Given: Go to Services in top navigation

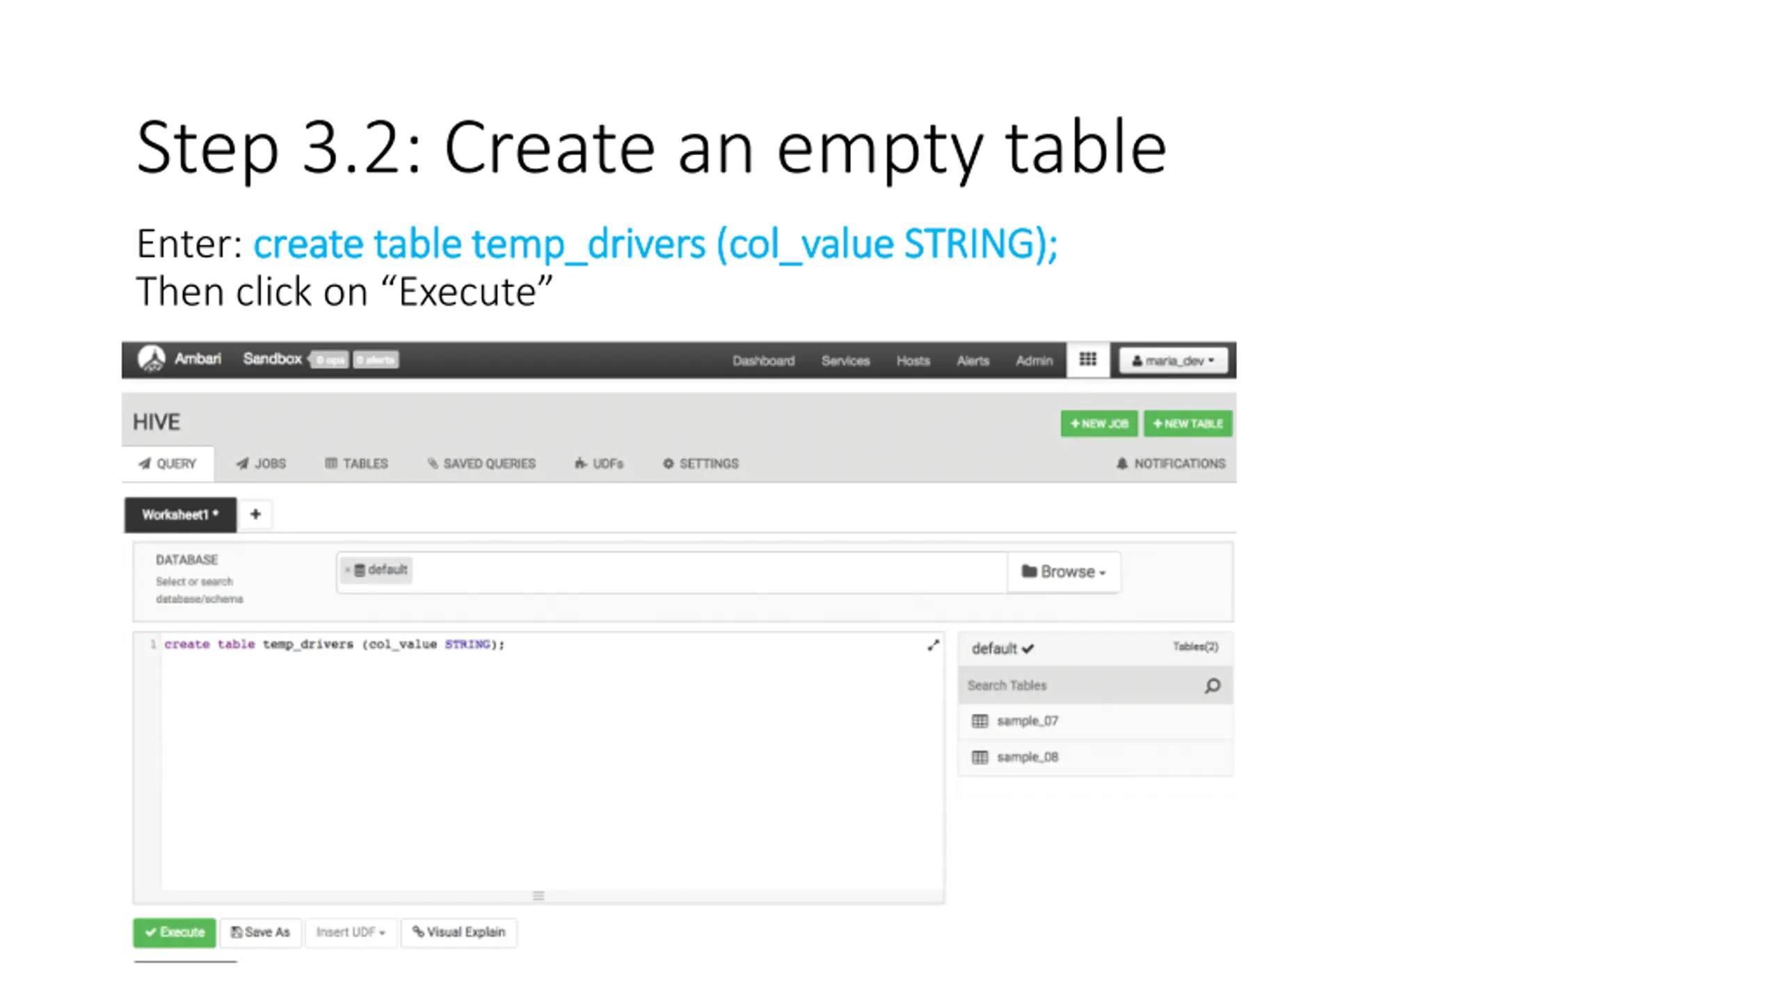Looking at the screenshot, I should (x=845, y=361).
